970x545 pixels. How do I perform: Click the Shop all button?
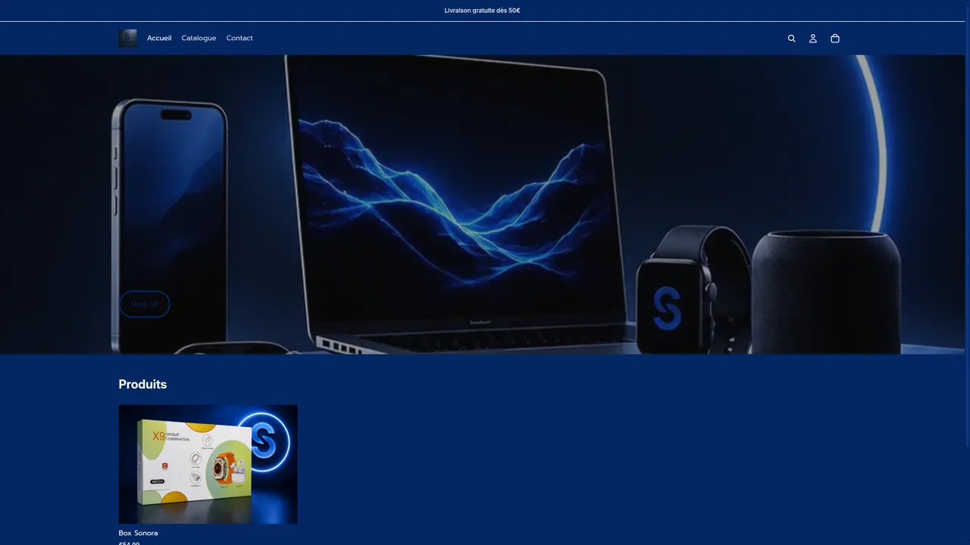[144, 304]
